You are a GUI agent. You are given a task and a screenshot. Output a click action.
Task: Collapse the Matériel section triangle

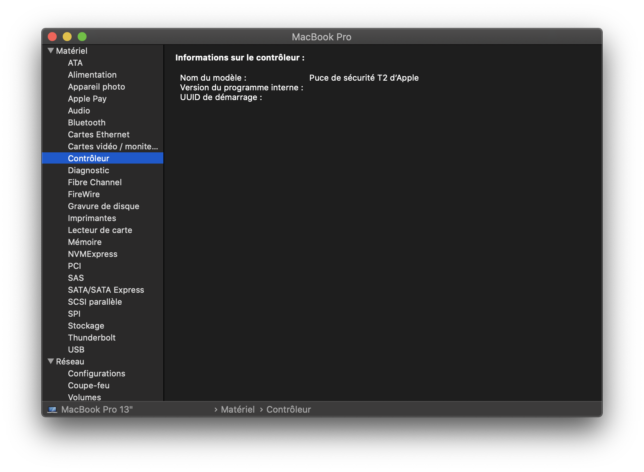pyautogui.click(x=51, y=51)
